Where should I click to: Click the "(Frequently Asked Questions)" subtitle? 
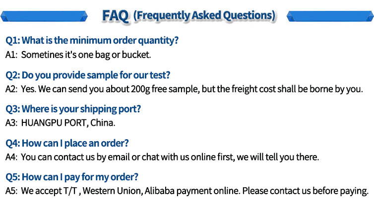click(204, 15)
